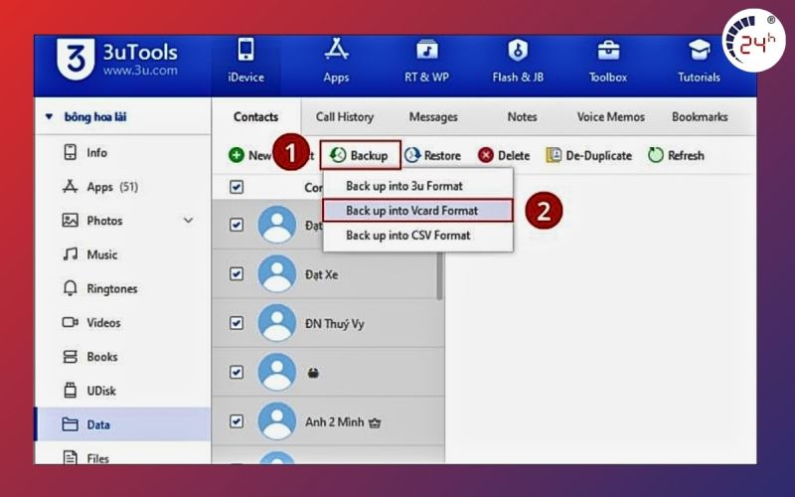
Task: Select the Books sidebar icon
Action: coord(70,357)
